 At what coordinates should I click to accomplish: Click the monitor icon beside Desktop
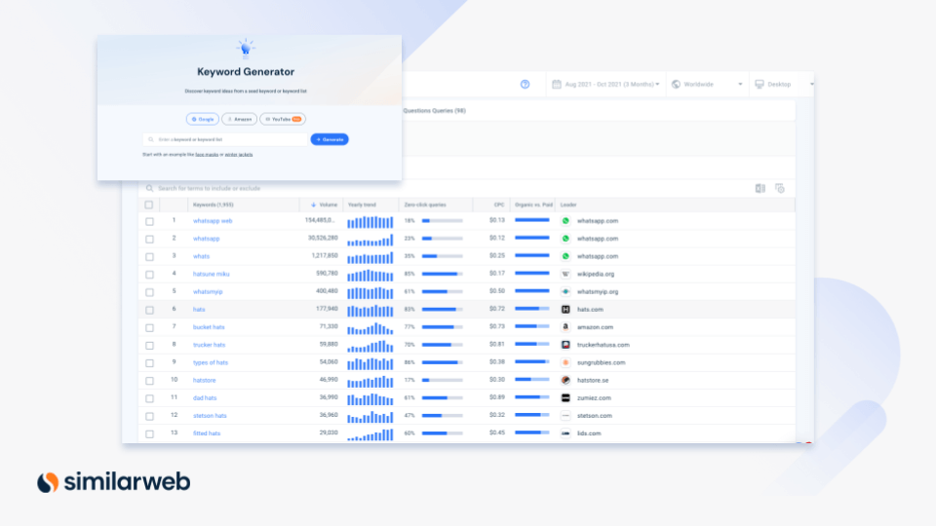760,84
